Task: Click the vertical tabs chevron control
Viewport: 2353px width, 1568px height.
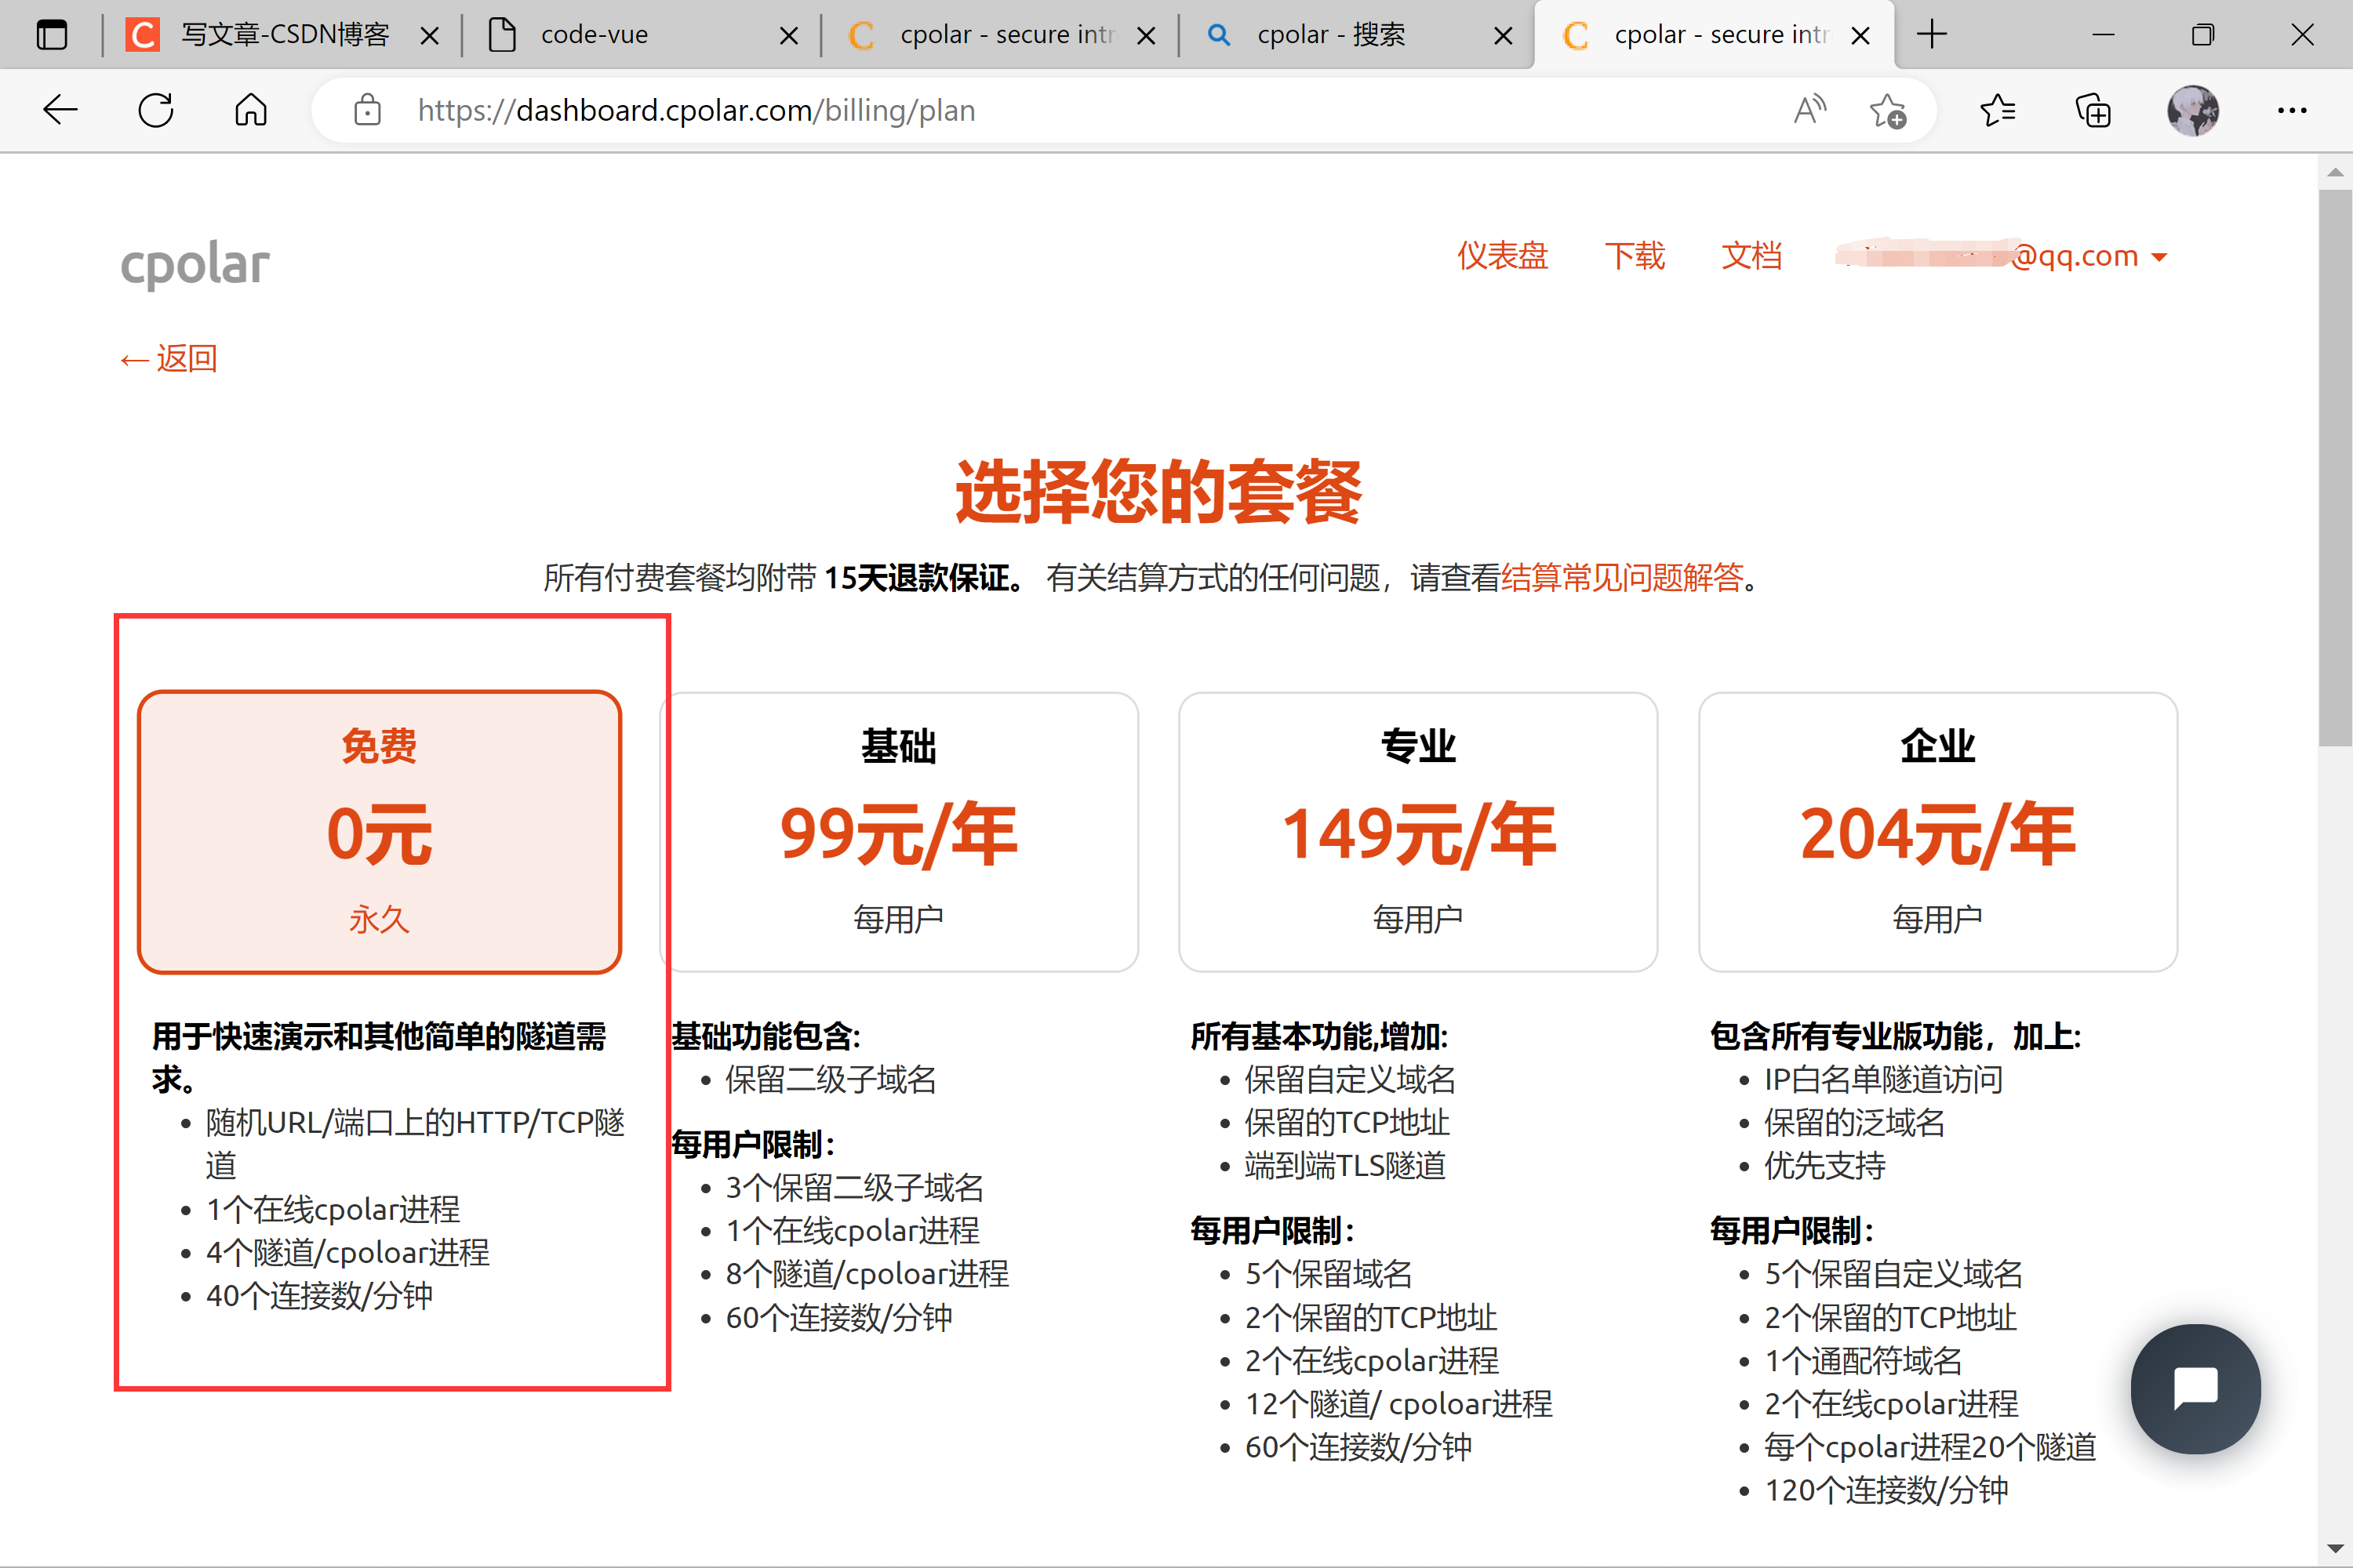Action: pos(52,34)
